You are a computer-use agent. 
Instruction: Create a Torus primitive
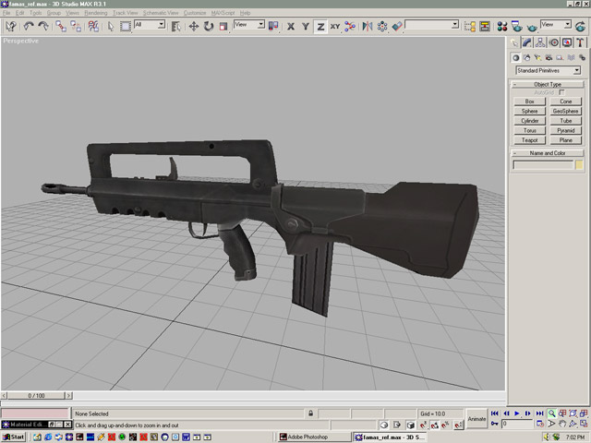(x=529, y=130)
